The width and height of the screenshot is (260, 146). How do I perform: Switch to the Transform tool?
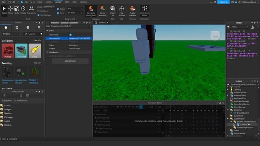click(x=31, y=10)
